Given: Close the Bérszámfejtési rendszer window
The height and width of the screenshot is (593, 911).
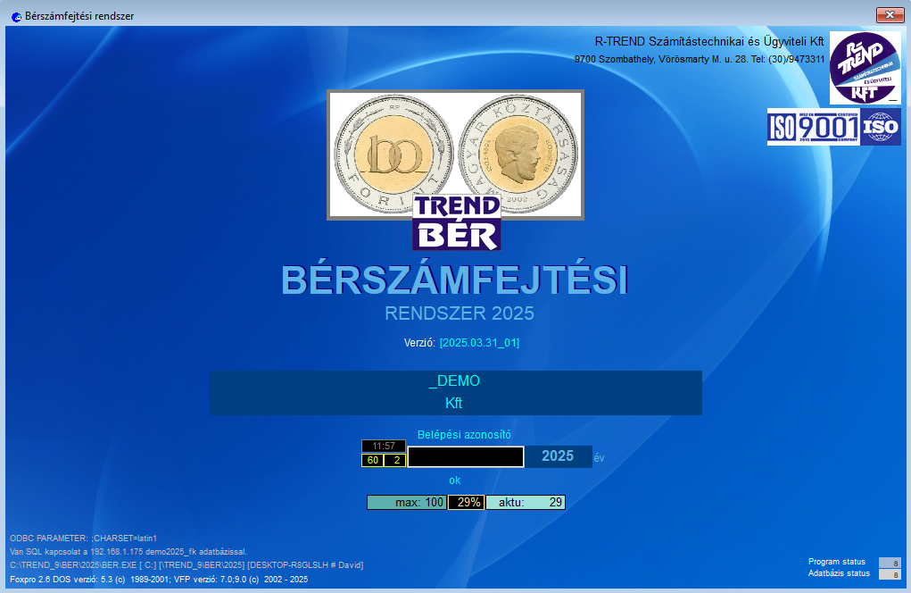Looking at the screenshot, I should (890, 15).
